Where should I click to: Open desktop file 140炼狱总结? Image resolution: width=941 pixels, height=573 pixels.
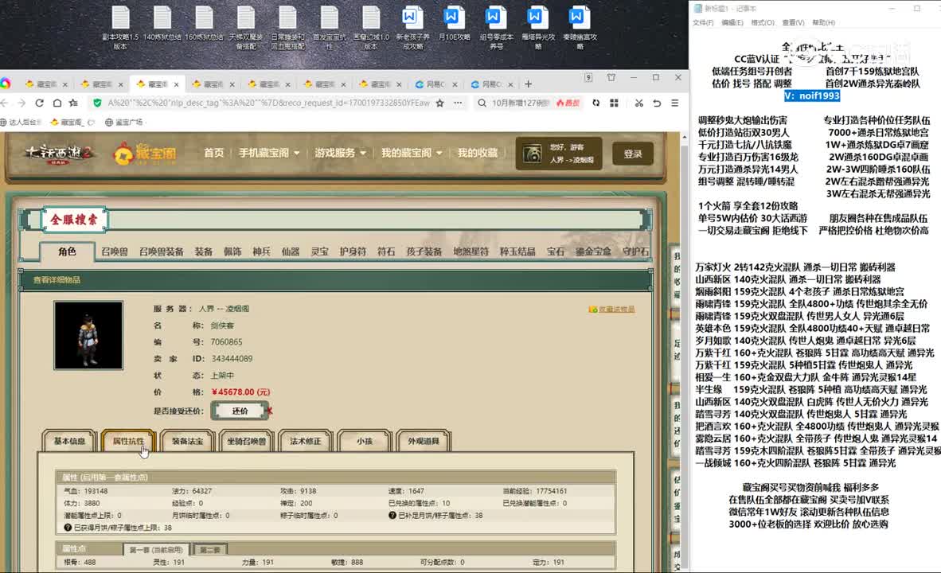coord(162,25)
